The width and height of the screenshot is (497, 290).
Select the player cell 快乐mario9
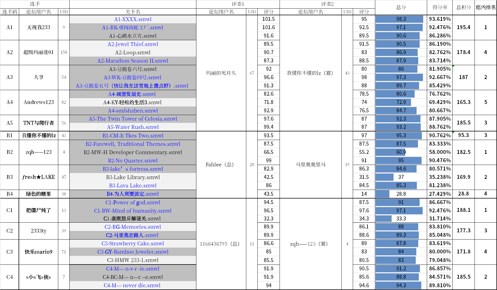coord(39,252)
